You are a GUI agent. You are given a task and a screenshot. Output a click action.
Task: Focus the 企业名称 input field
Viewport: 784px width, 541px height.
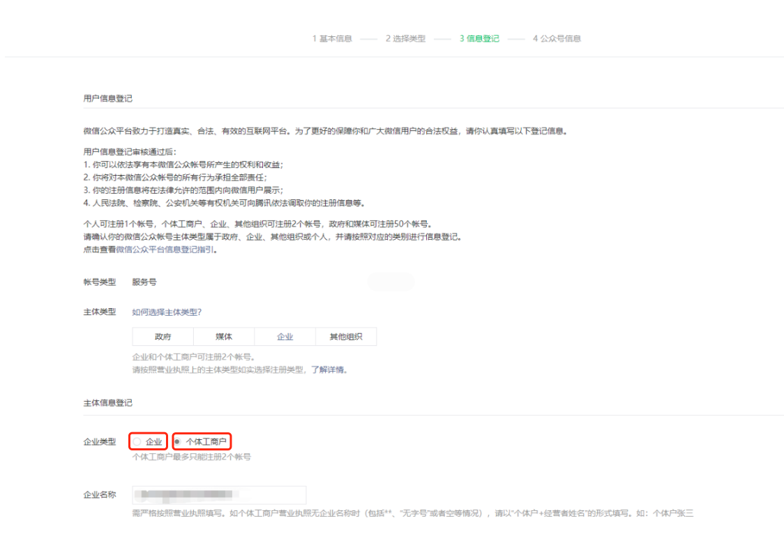[219, 496]
